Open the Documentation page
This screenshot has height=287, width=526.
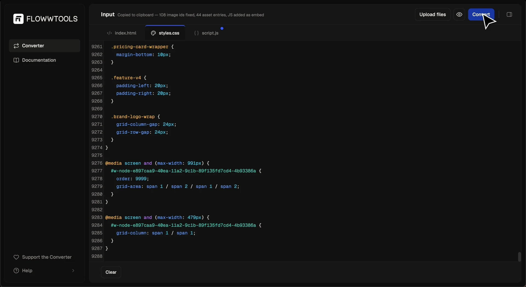click(45, 60)
